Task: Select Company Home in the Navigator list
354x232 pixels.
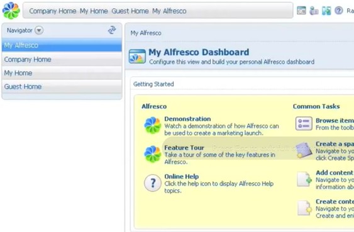Action: (x=62, y=59)
